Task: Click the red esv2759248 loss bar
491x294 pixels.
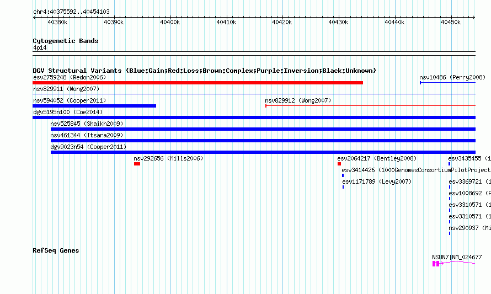Action: [x=198, y=83]
